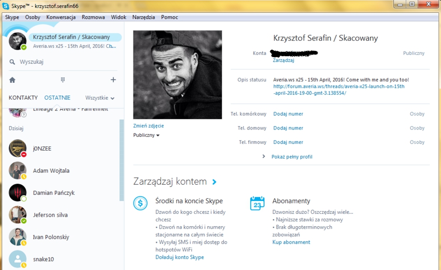The height and width of the screenshot is (270, 441).
Task: Click the Abonamenty calendar icon
Action: click(x=257, y=203)
